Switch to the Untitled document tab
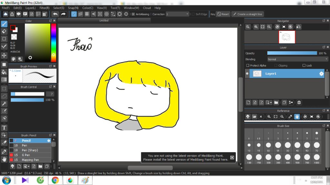Image resolution: width=330 pixels, height=185 pixels. [104, 21]
